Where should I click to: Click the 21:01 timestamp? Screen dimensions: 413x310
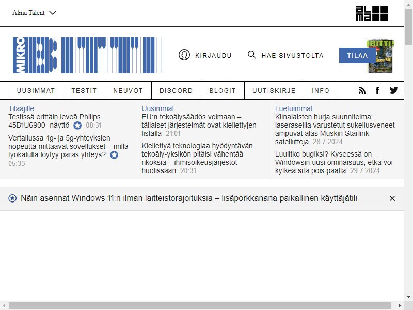coord(173,134)
